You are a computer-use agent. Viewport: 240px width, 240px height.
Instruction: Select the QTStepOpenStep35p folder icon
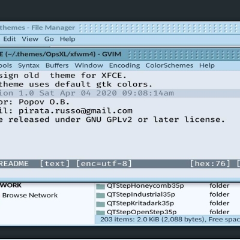100,212
